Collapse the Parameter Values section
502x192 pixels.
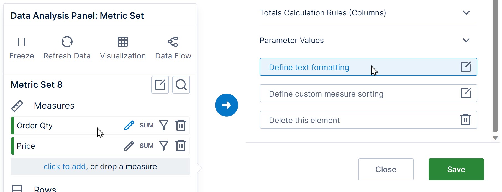[x=466, y=40]
